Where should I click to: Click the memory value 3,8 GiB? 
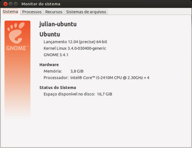pos(77,71)
